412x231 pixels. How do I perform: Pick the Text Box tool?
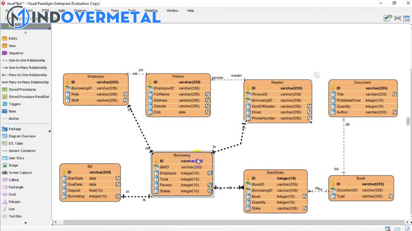(x=15, y=216)
